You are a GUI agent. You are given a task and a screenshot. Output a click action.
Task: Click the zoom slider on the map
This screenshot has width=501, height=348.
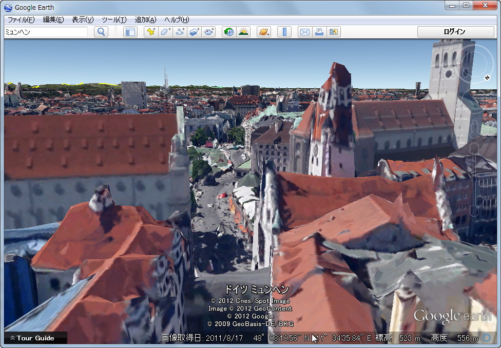point(474,180)
